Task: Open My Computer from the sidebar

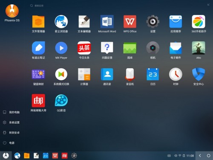Action: click(12, 112)
